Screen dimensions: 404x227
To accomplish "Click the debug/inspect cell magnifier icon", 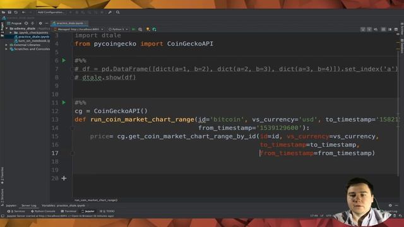I will tap(140, 30).
